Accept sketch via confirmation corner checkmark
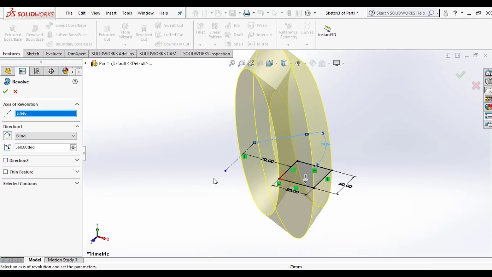The height and width of the screenshot is (277, 492). (x=460, y=75)
